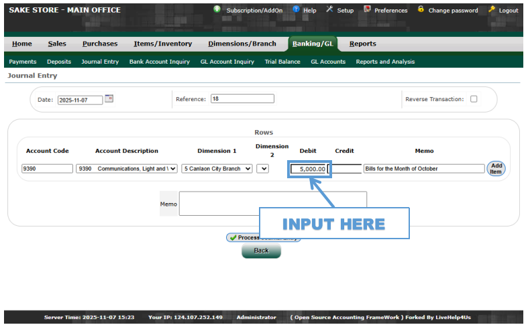This screenshot has width=528, height=327.
Task: Open the Items/Inventory tab
Action: pos(162,44)
